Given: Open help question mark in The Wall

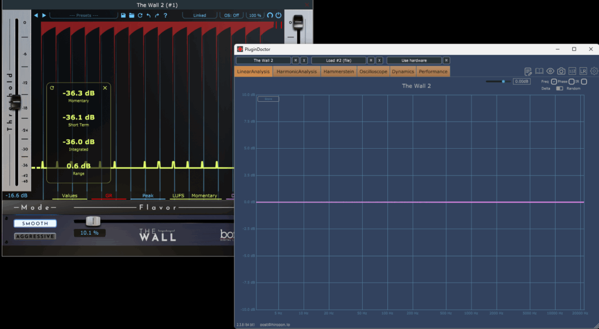Looking at the screenshot, I should [166, 15].
